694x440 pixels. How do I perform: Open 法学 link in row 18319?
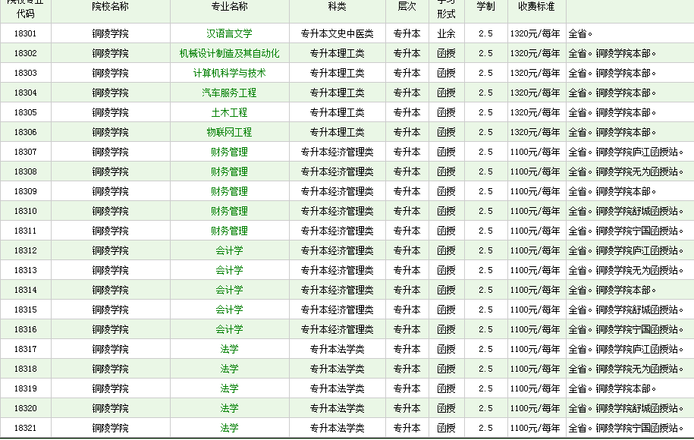click(x=229, y=388)
